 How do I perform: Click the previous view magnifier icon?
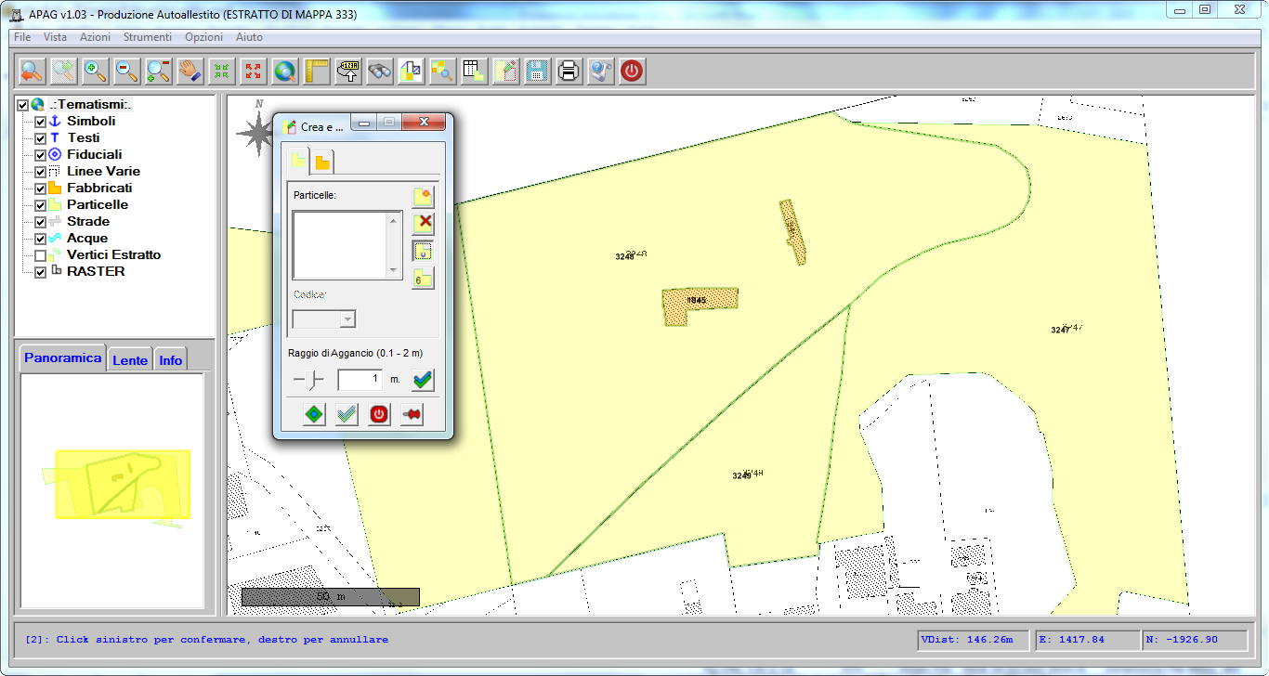coord(33,71)
